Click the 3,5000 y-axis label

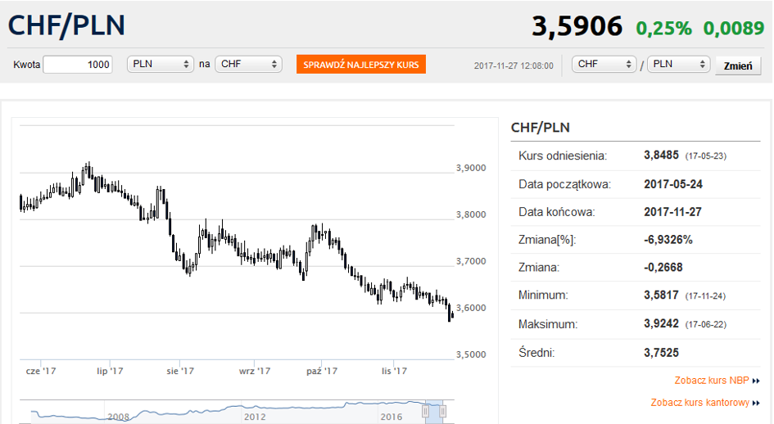[471, 354]
